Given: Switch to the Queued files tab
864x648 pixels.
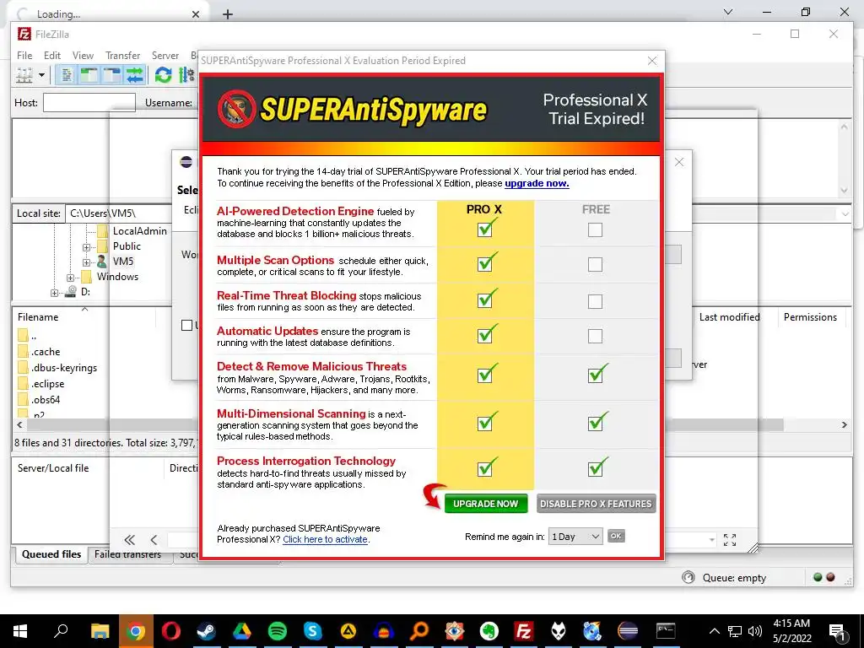Looking at the screenshot, I should click(51, 554).
